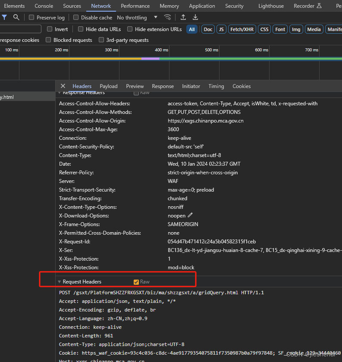This screenshot has width=342, height=362.
Task: Open the Timing detail tab
Action: coord(216,86)
